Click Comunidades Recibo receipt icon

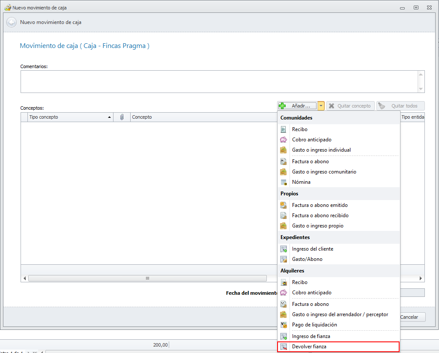pyautogui.click(x=284, y=129)
